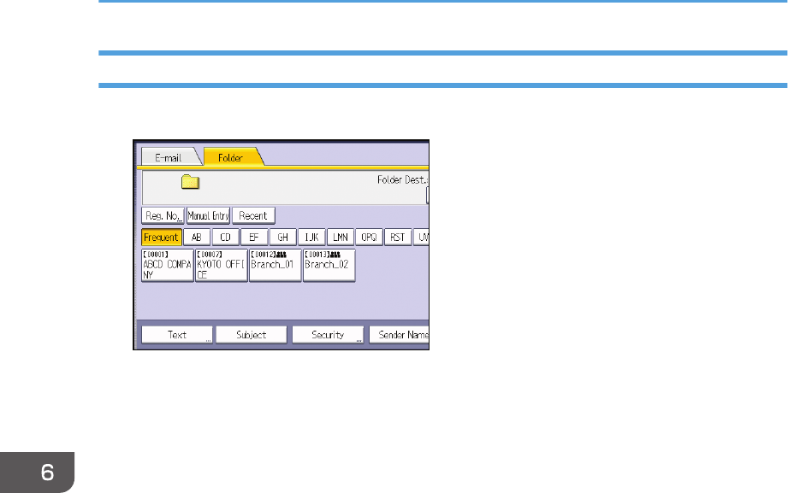Select destination KYOTO OFFICE 00007
The image size is (788, 493).
(221, 265)
